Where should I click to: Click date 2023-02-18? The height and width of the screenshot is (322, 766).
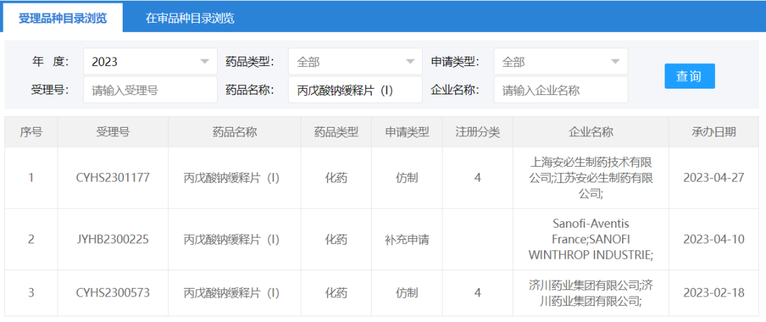pos(714,293)
